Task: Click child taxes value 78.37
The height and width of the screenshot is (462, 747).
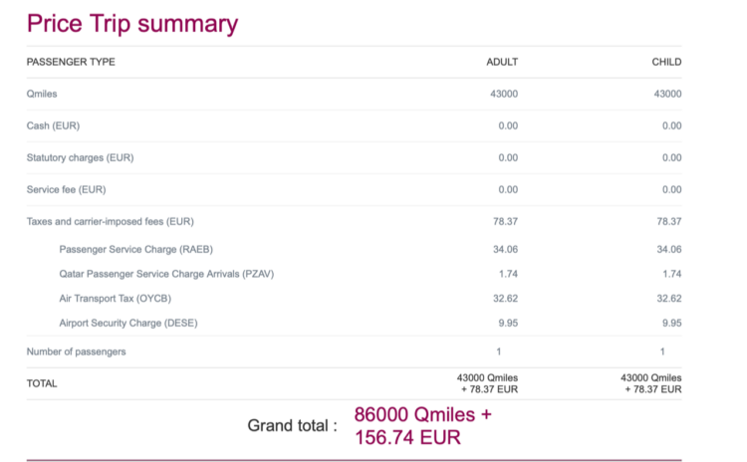Action: click(669, 221)
